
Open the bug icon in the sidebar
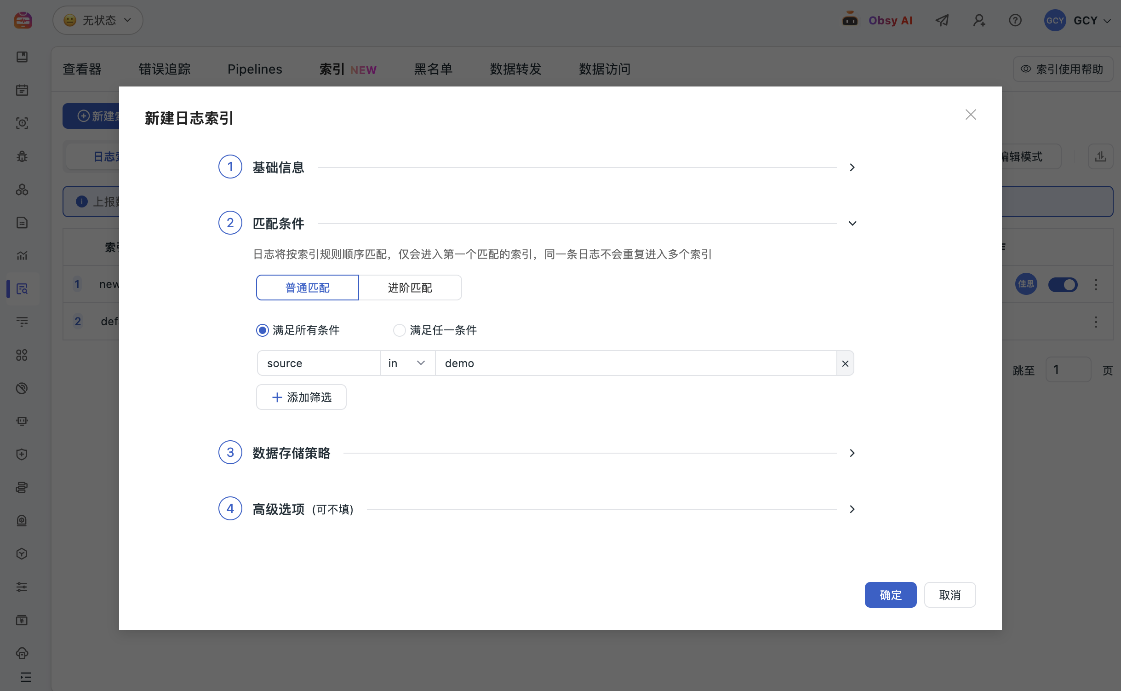[22, 156]
